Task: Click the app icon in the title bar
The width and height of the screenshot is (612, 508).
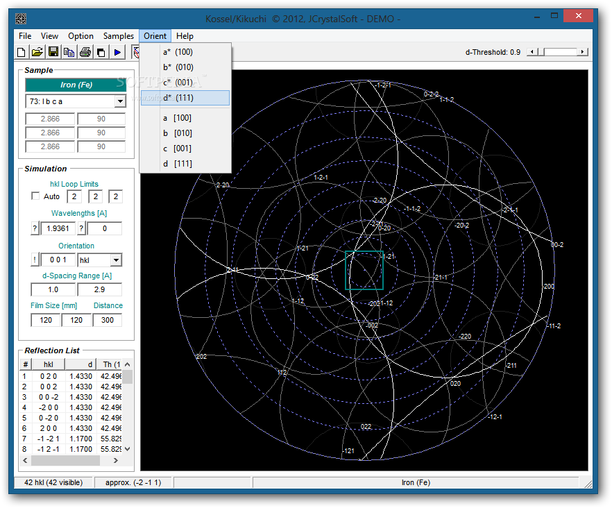Action: click(x=21, y=19)
